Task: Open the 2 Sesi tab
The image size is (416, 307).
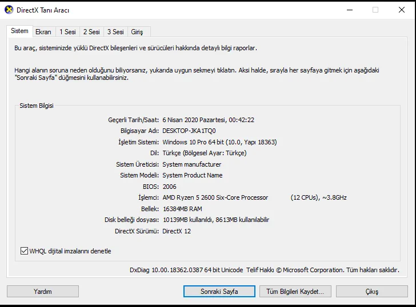Action: pyautogui.click(x=91, y=32)
